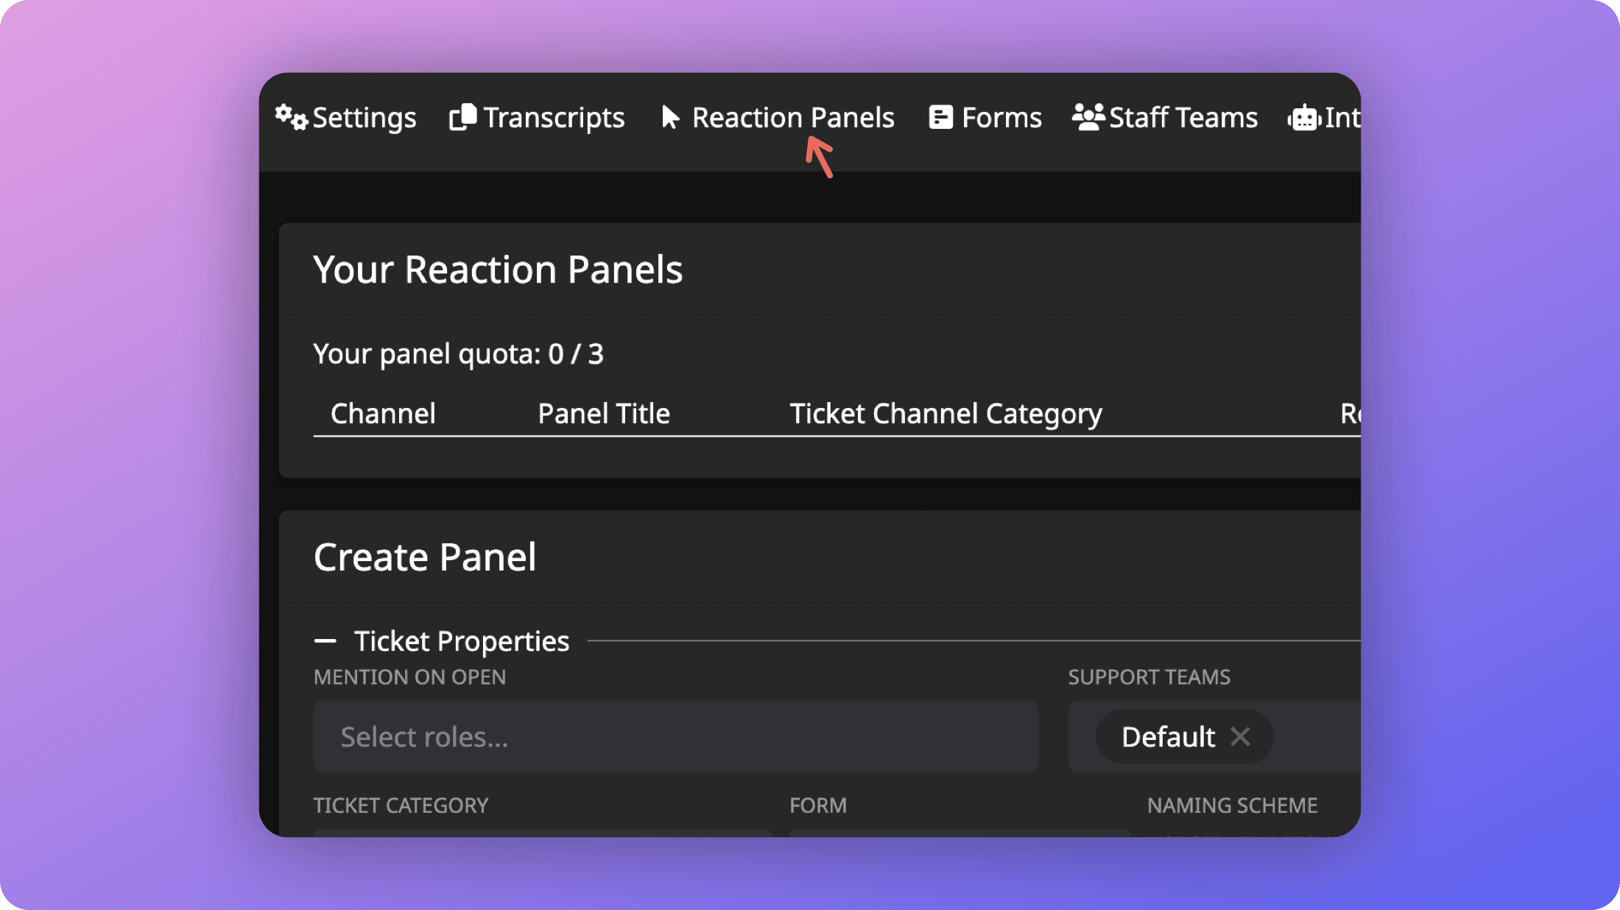Collapse section using minus icon

(x=325, y=641)
